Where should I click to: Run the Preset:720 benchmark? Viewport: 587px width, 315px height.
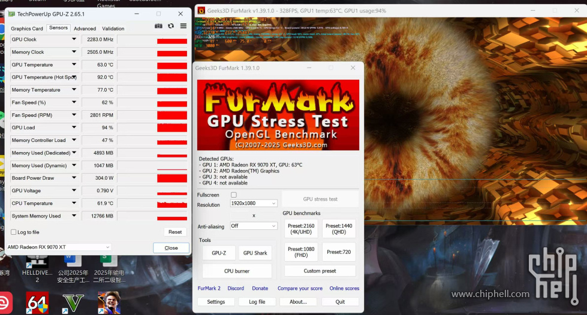[x=339, y=252]
